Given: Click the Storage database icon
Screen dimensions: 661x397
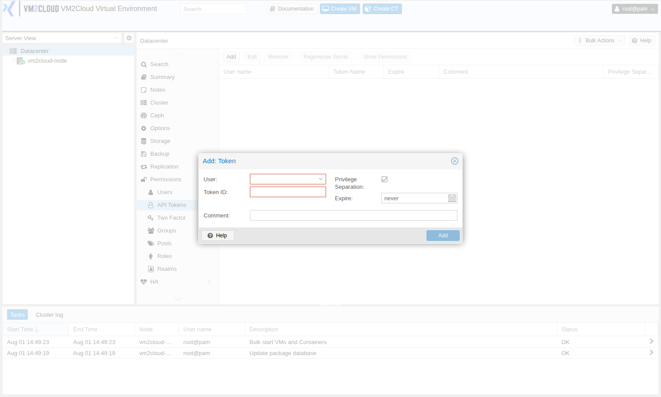Looking at the screenshot, I should (x=144, y=141).
